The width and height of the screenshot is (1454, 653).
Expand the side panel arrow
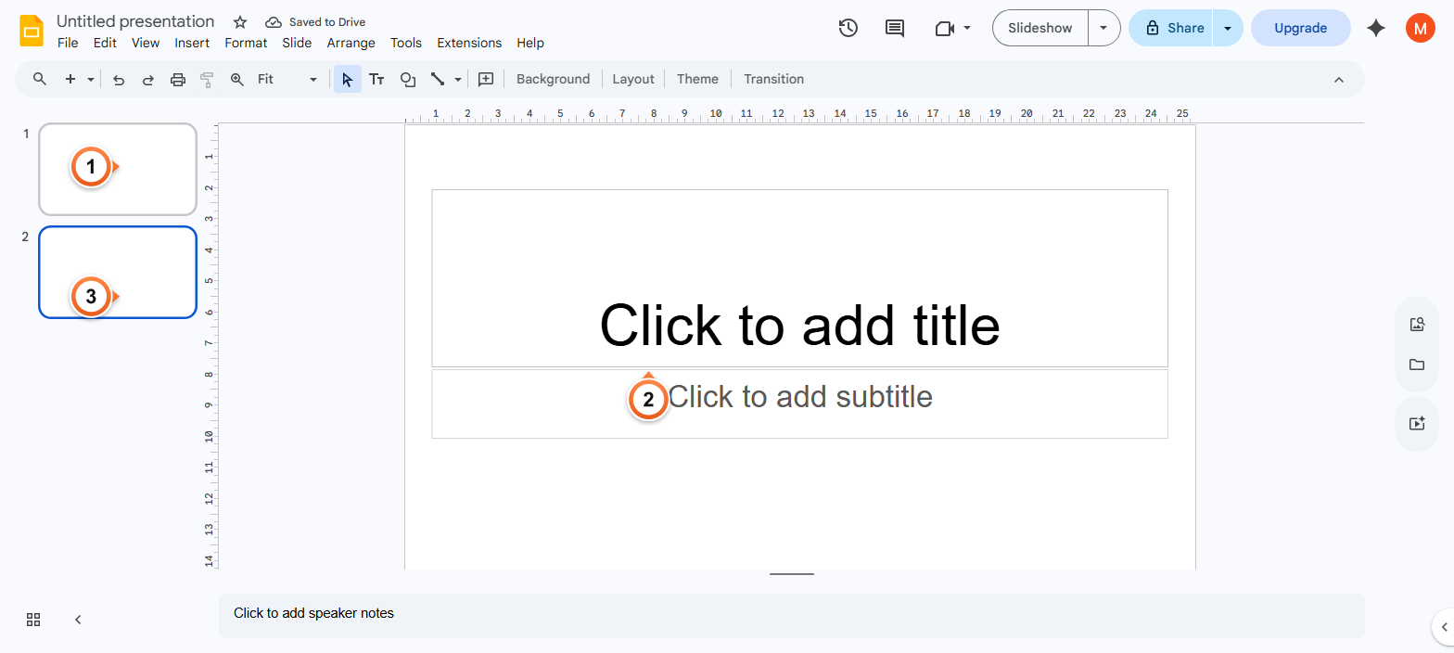(x=1444, y=627)
